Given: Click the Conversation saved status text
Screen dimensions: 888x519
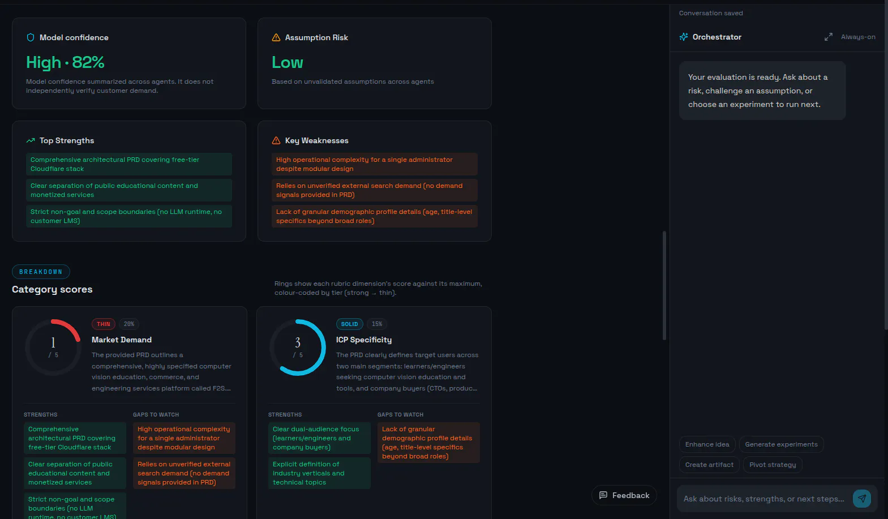Looking at the screenshot, I should (x=711, y=13).
